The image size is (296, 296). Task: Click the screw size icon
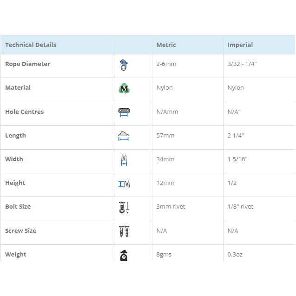pos(124,231)
